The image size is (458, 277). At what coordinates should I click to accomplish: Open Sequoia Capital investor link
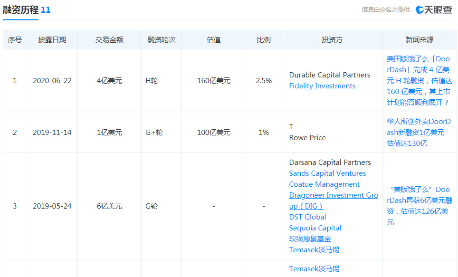315,228
